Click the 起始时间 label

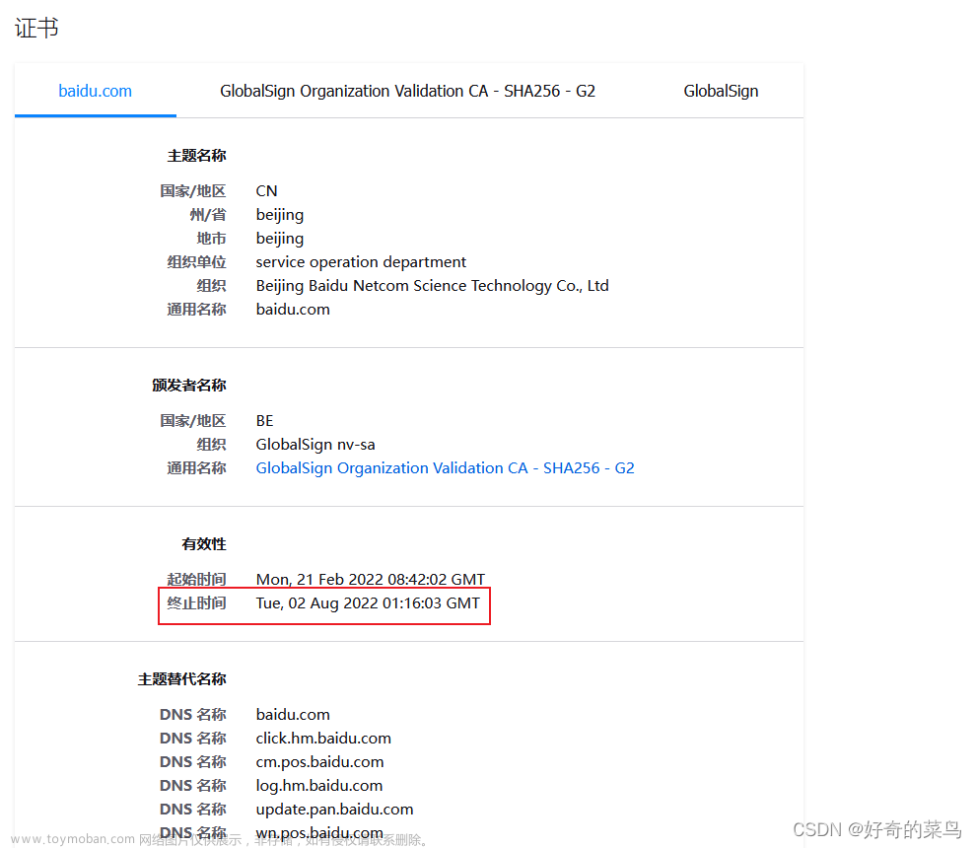[196, 580]
